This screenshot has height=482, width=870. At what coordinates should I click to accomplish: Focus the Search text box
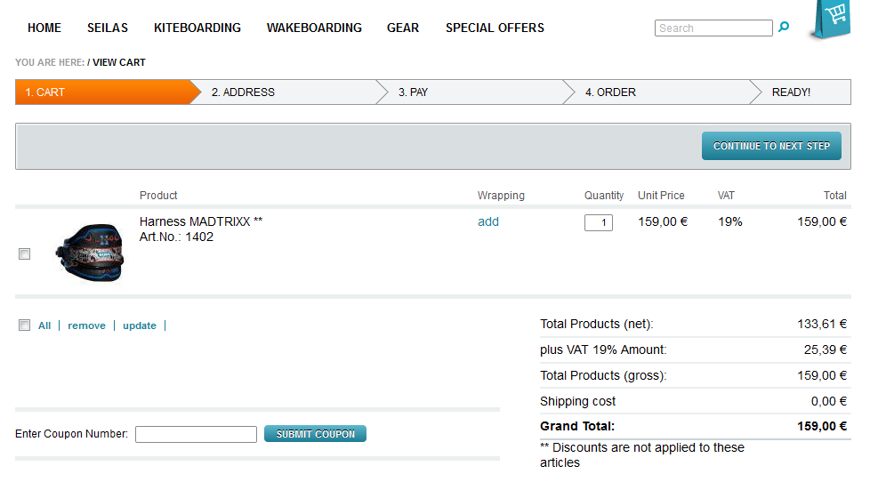tap(713, 28)
